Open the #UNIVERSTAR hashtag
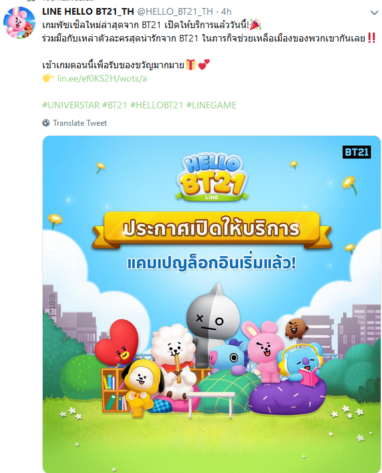382x473 pixels. point(71,105)
